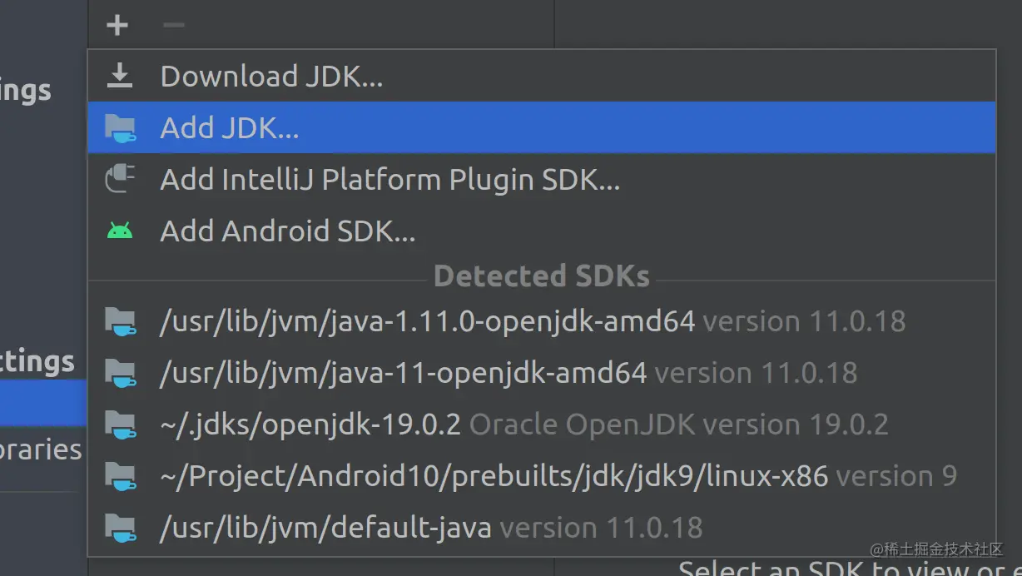This screenshot has height=576, width=1022.
Task: Click the openjdk-19.0.2 folder icon
Action: (120, 425)
